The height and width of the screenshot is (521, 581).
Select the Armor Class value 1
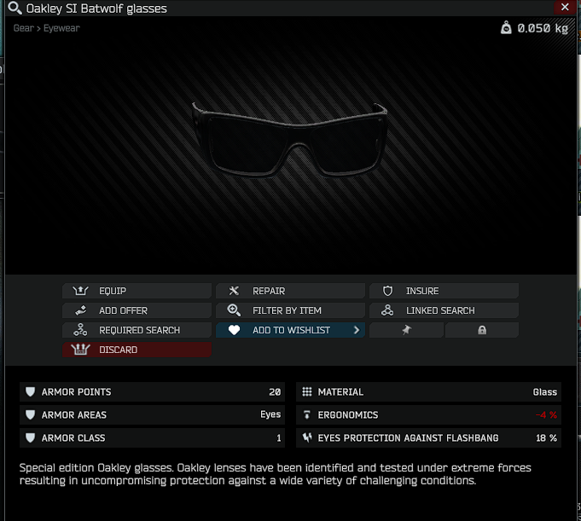click(x=279, y=438)
